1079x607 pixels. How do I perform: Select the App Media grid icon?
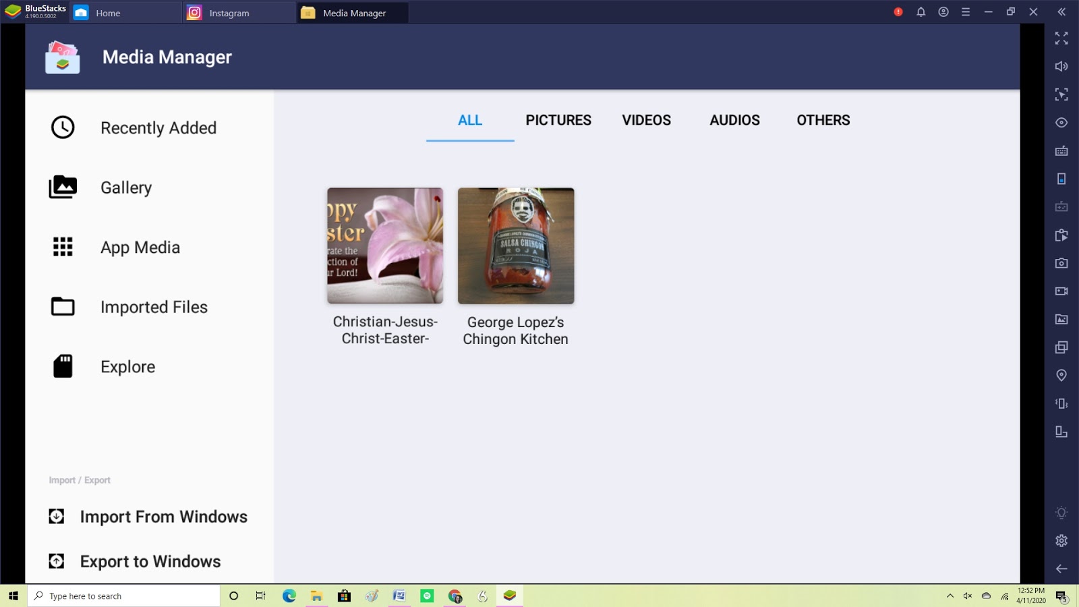63,247
